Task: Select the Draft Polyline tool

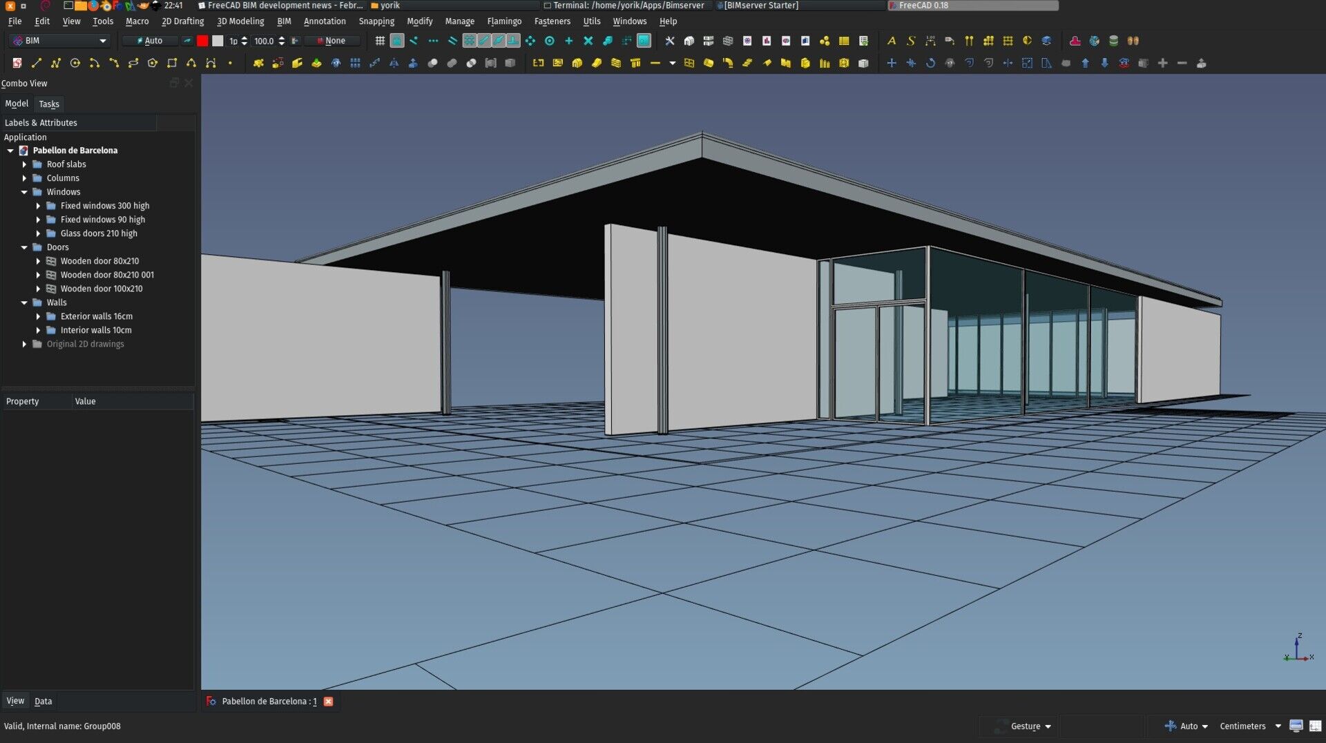Action: [55, 63]
